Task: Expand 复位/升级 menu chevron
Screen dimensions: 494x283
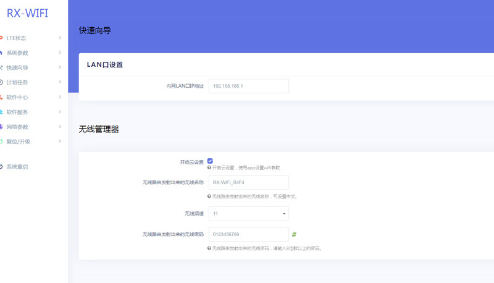Action: pyautogui.click(x=60, y=141)
